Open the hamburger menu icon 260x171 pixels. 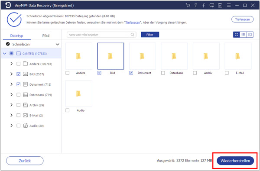pyautogui.click(x=229, y=5)
